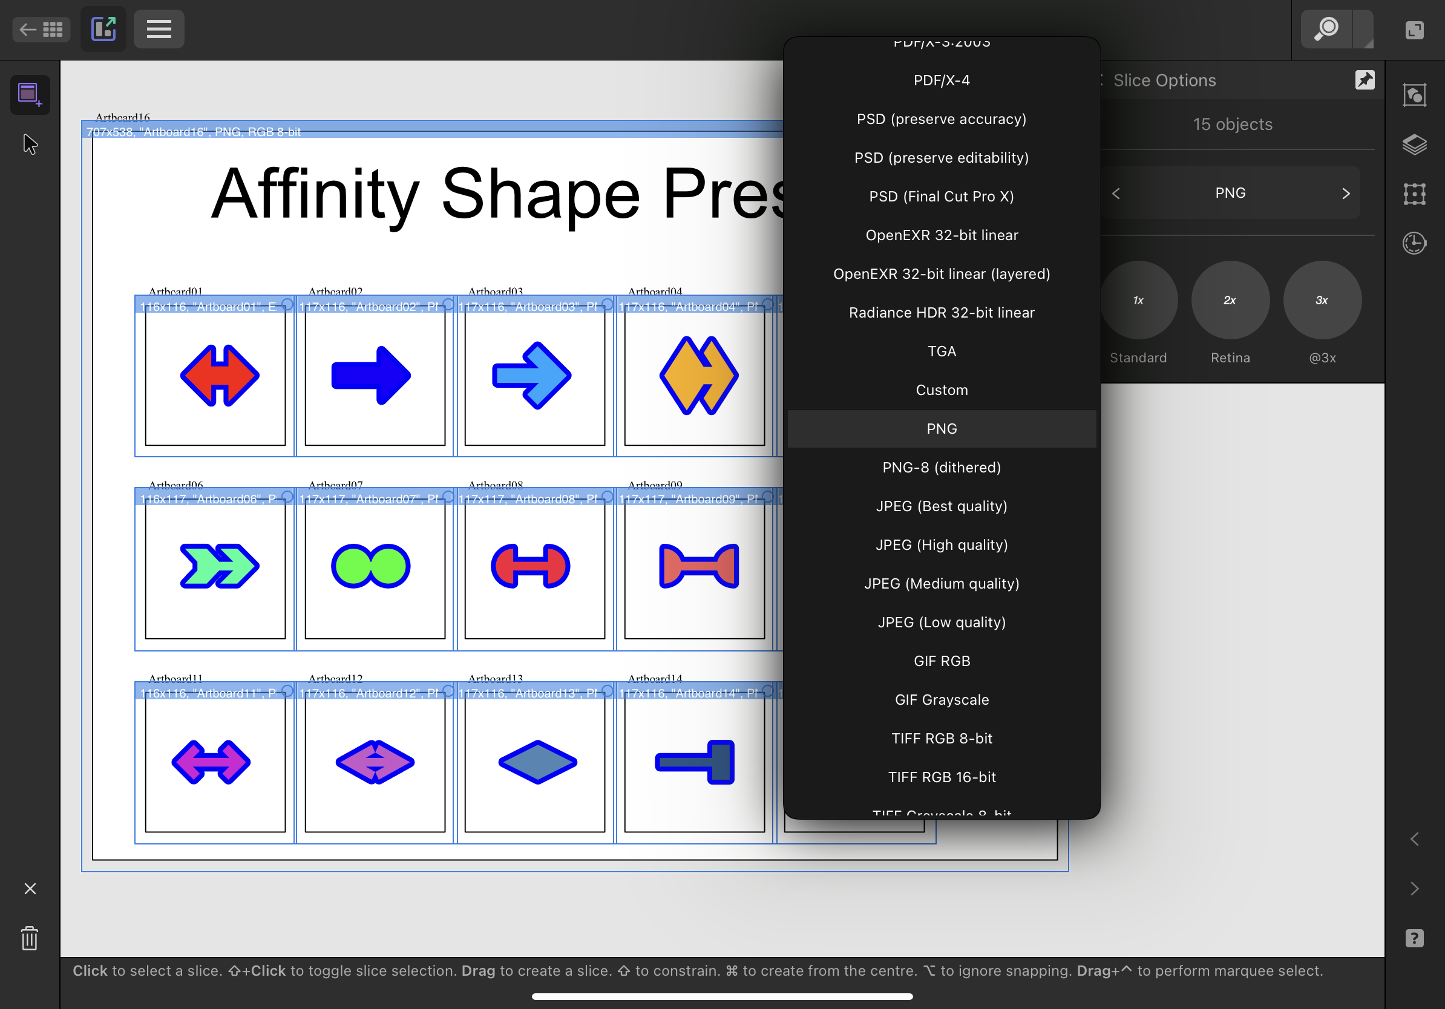Toggle the 3x scale export
The height and width of the screenshot is (1009, 1445).
pyautogui.click(x=1322, y=300)
